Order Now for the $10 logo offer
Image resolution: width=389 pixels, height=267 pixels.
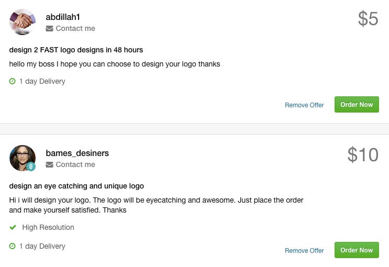click(x=357, y=250)
